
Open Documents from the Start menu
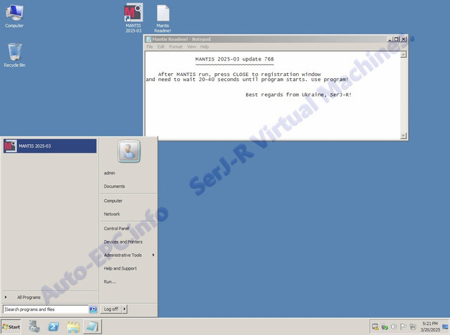[114, 187]
